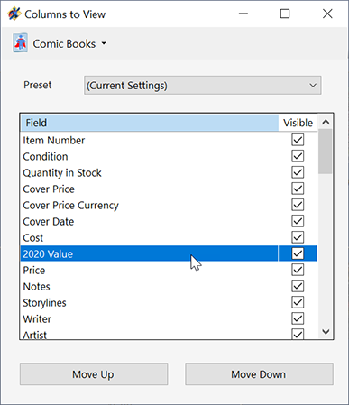Toggle the Artist visibility checkbox
Viewport: 349px width, 405px height.
tap(298, 334)
